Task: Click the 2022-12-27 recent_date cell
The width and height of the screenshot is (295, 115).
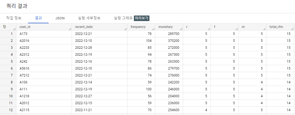Action: tap(99, 96)
